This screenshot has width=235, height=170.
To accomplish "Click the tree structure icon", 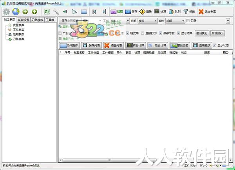I will pos(74,11).
